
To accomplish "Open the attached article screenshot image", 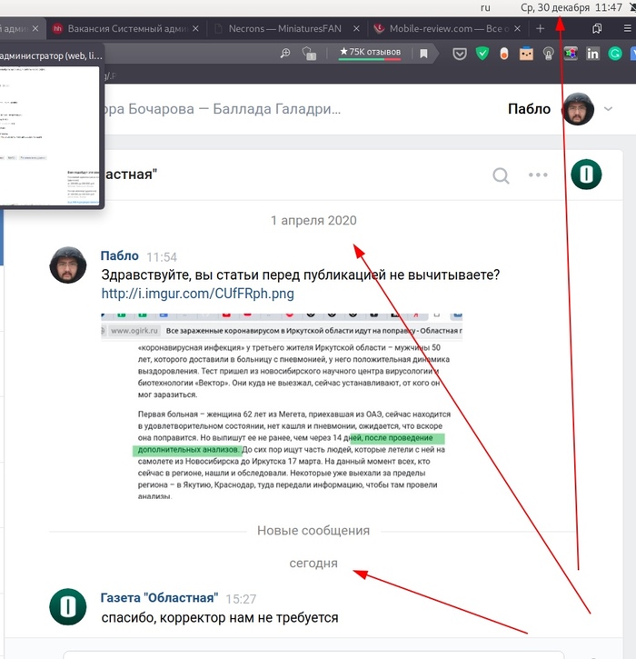I will click(282, 406).
